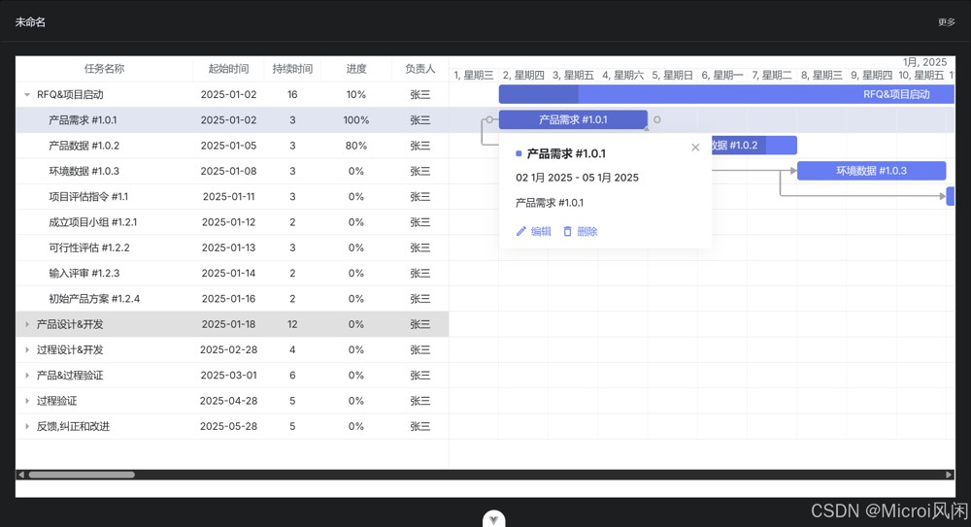Click the 6, 星期一 timeline day header
971x527 pixels.
click(722, 75)
